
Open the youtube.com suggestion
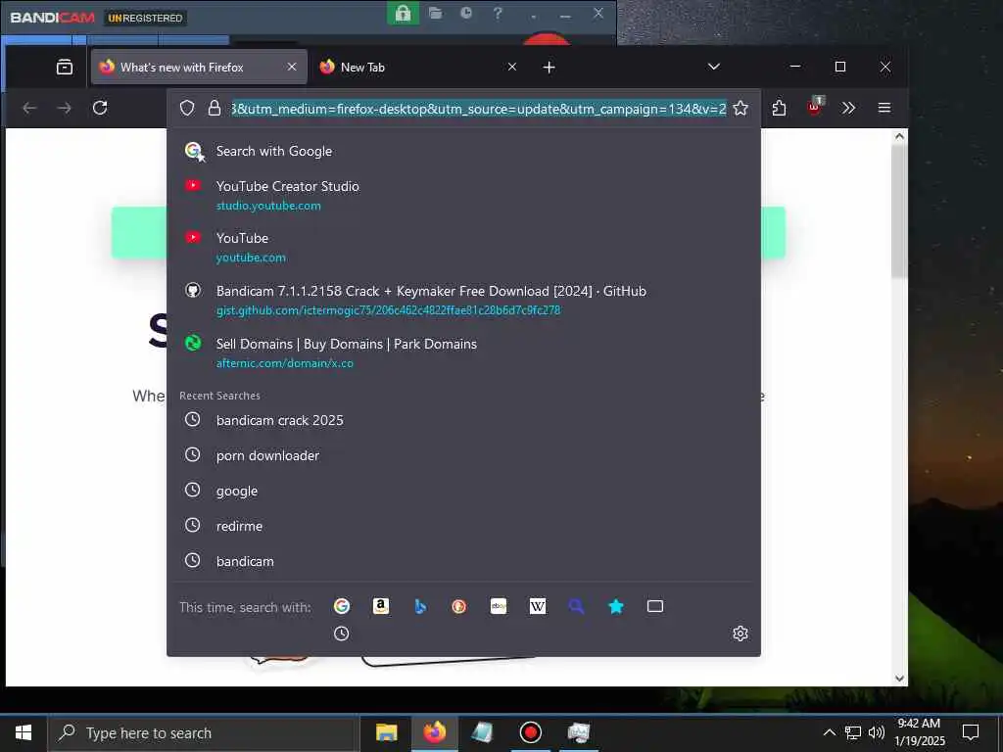point(463,247)
